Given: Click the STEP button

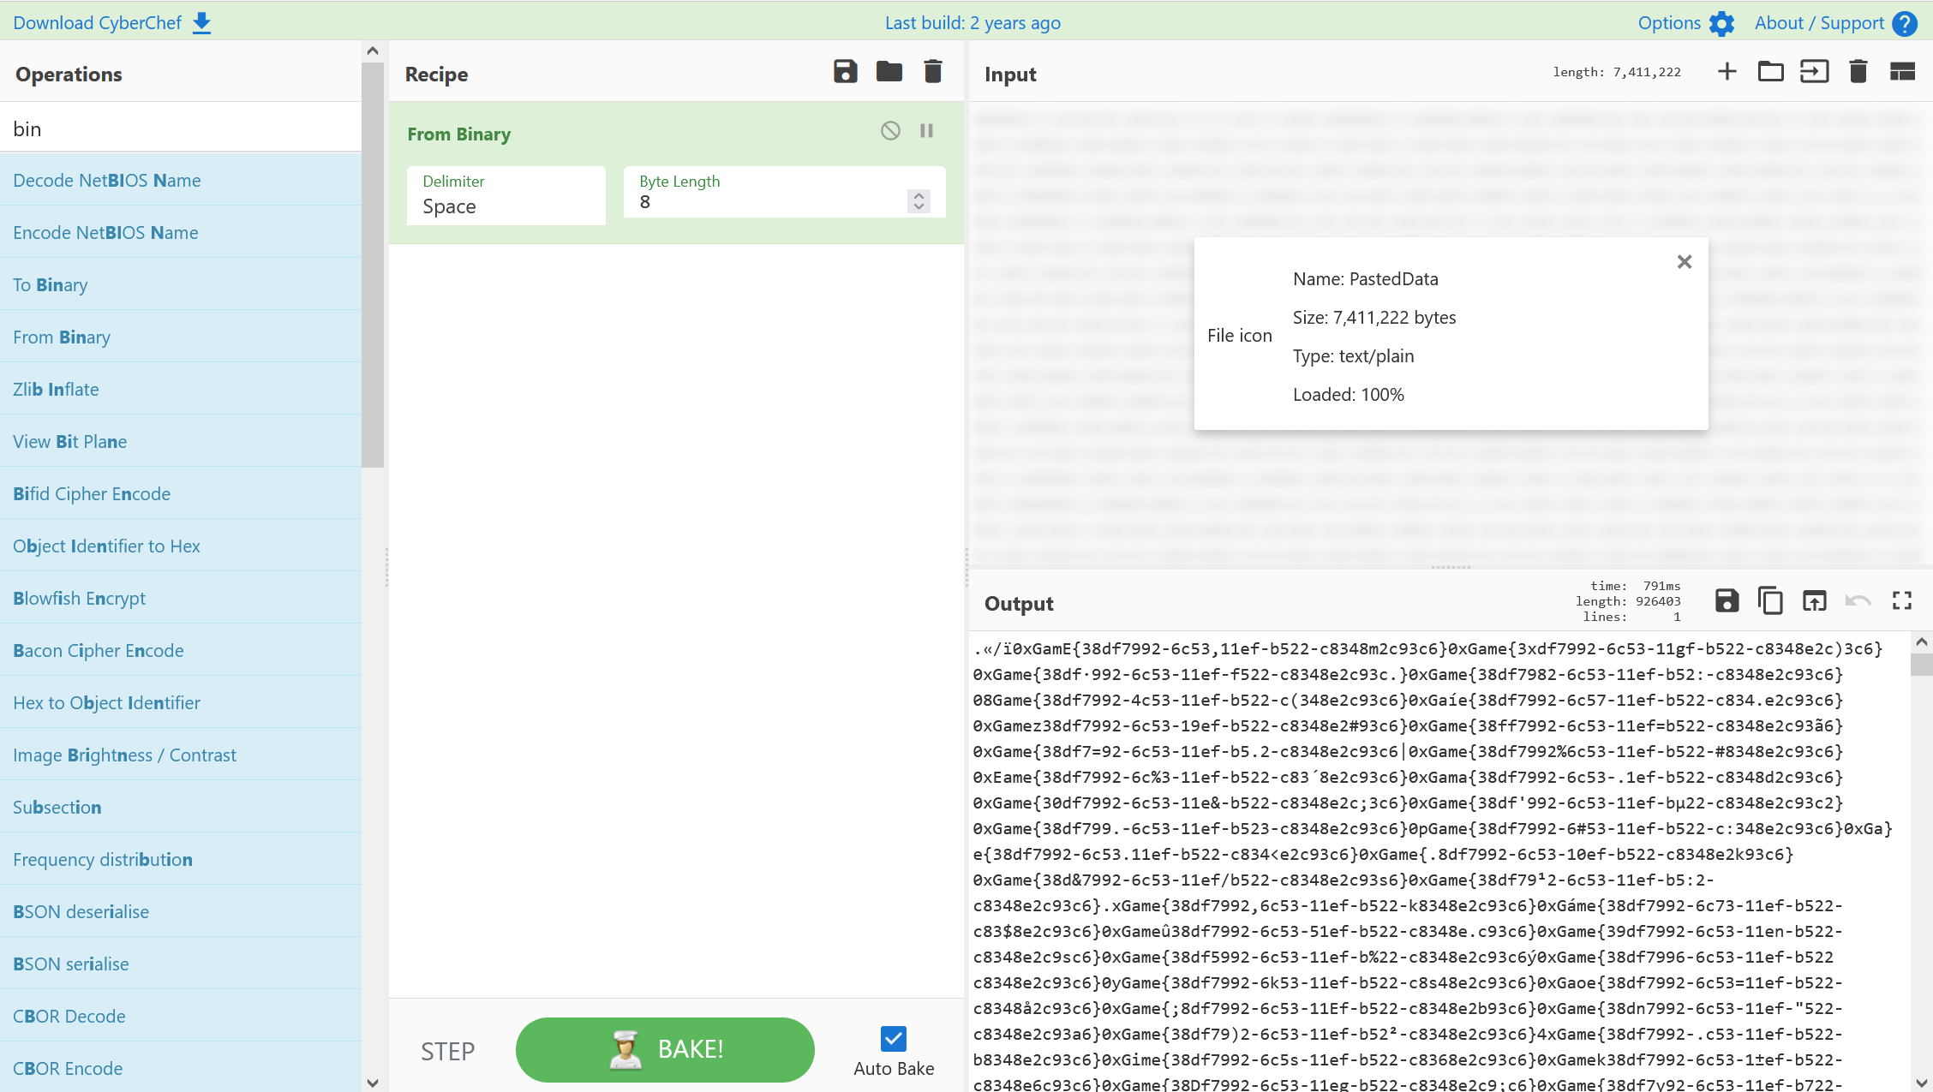Looking at the screenshot, I should (447, 1051).
